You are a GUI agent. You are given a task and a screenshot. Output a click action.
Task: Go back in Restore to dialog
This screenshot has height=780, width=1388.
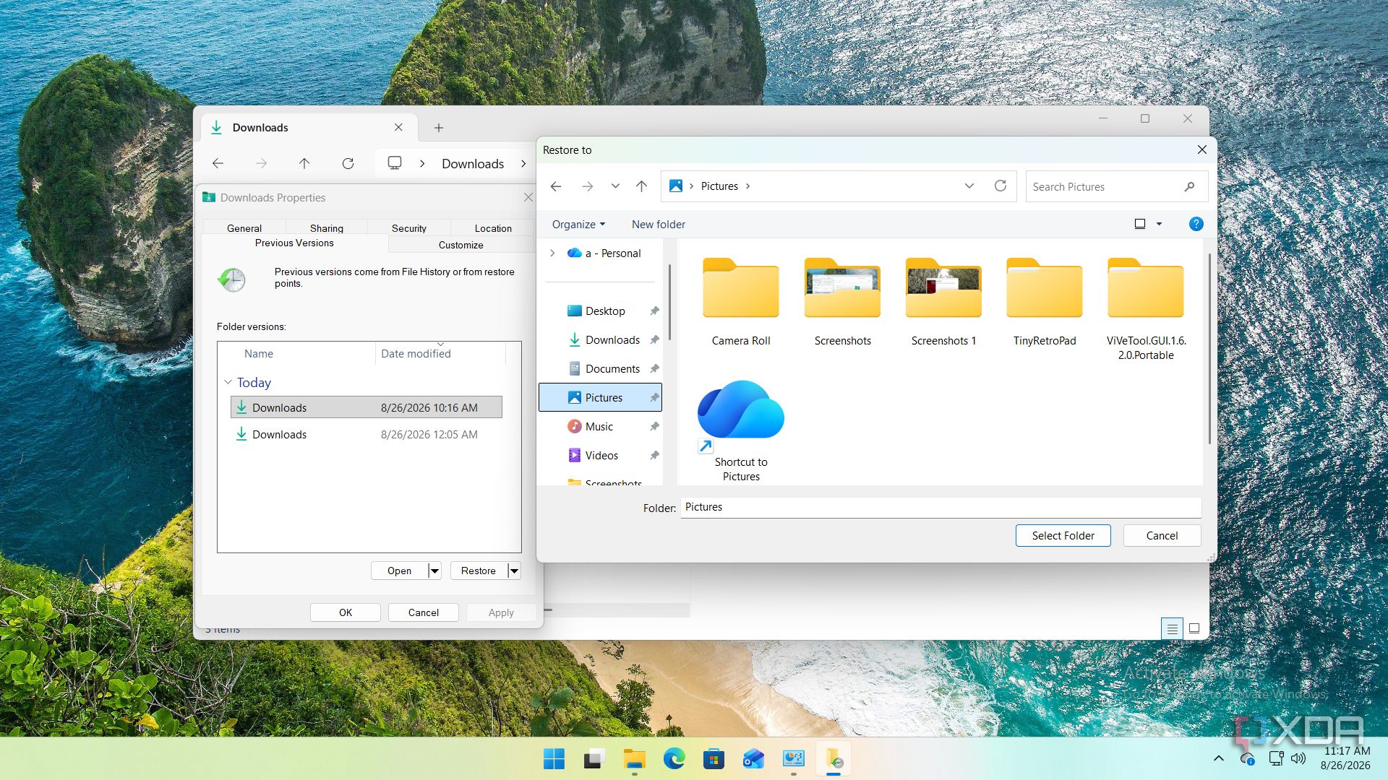556,186
